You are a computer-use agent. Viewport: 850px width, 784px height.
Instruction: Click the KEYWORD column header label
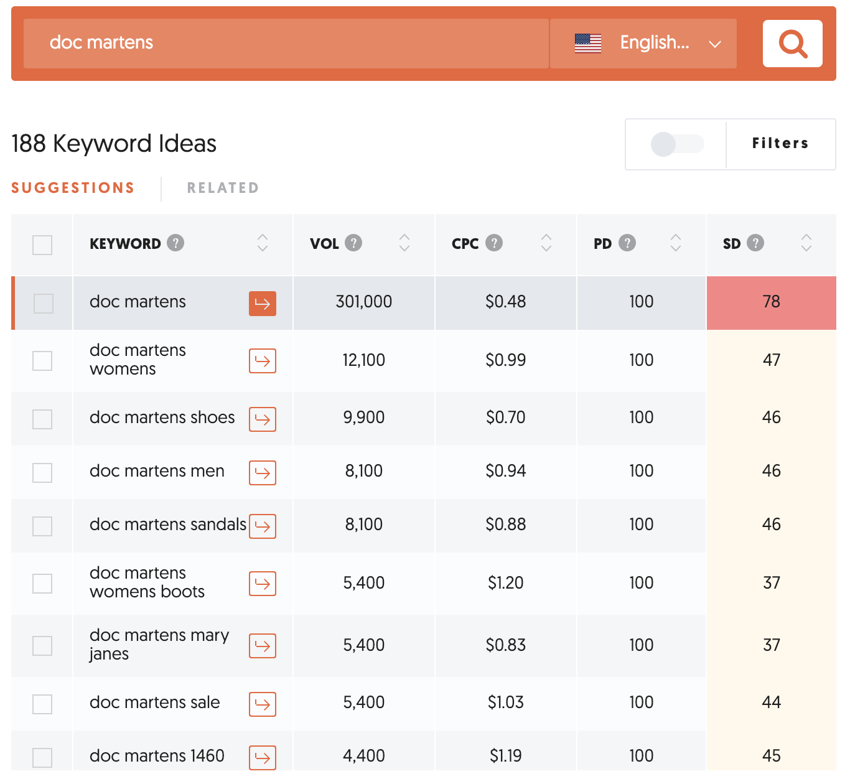(125, 243)
